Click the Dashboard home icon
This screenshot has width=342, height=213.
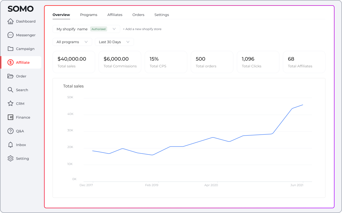click(x=11, y=21)
